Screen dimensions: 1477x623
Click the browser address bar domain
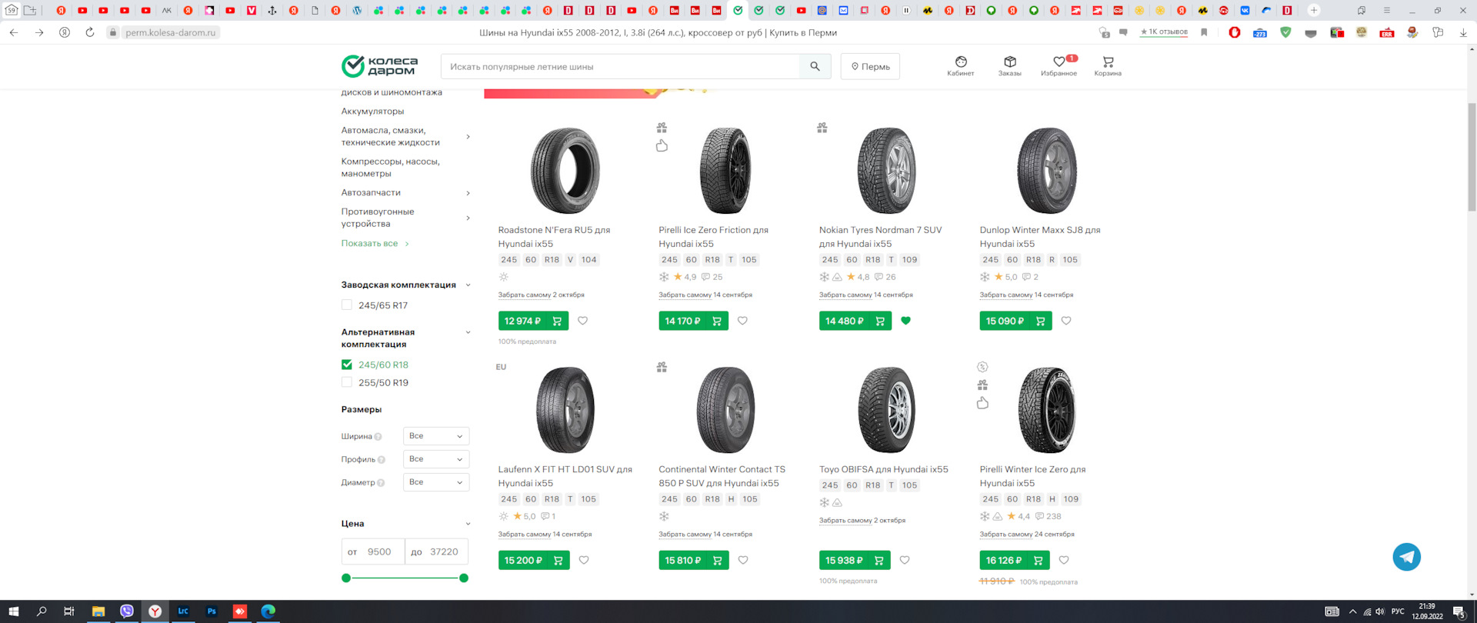point(171,32)
